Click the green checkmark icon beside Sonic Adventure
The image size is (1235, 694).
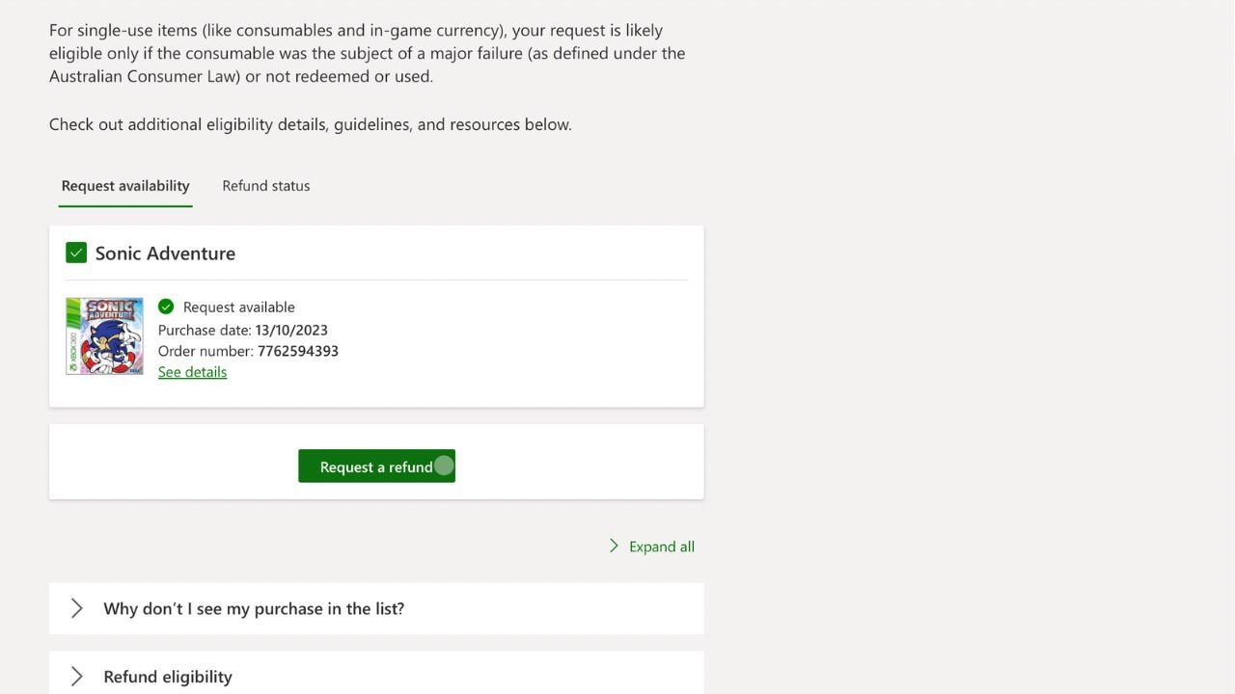(x=76, y=253)
